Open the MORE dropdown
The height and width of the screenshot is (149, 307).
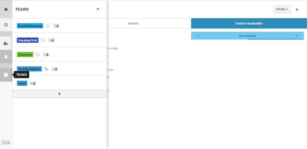282,9
